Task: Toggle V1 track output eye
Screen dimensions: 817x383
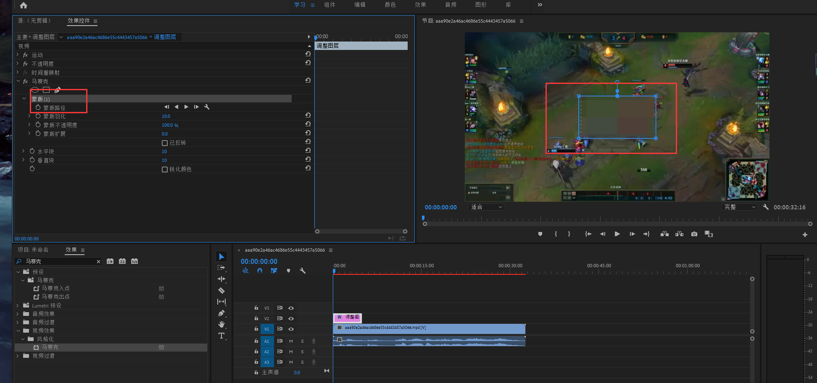Action: pyautogui.click(x=291, y=329)
